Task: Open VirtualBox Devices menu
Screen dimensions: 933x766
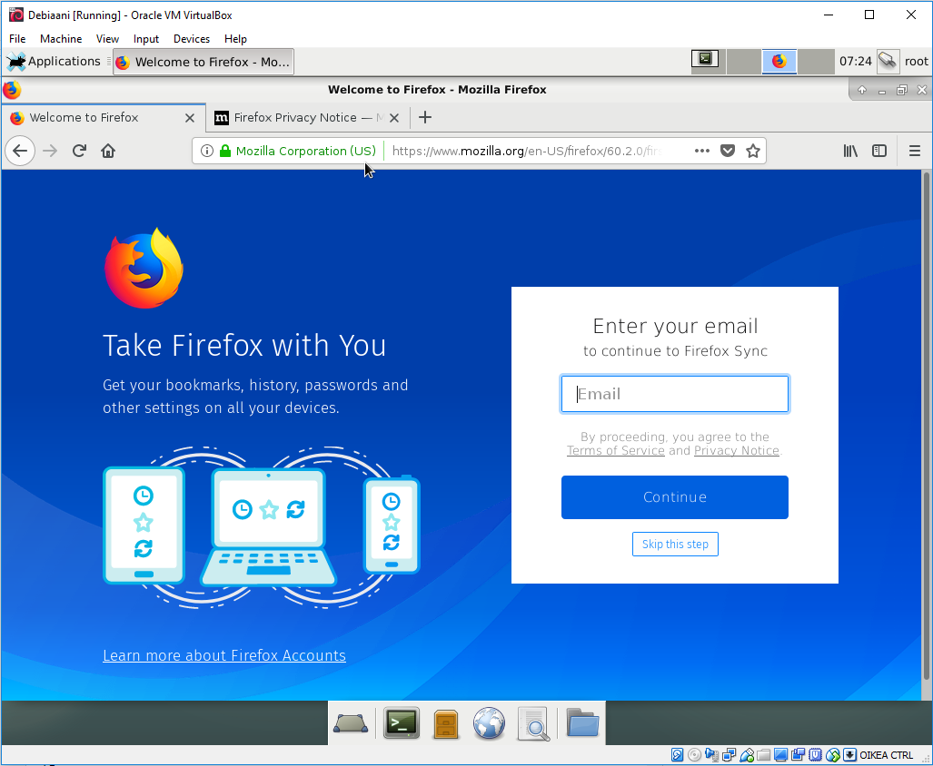Action: click(192, 39)
